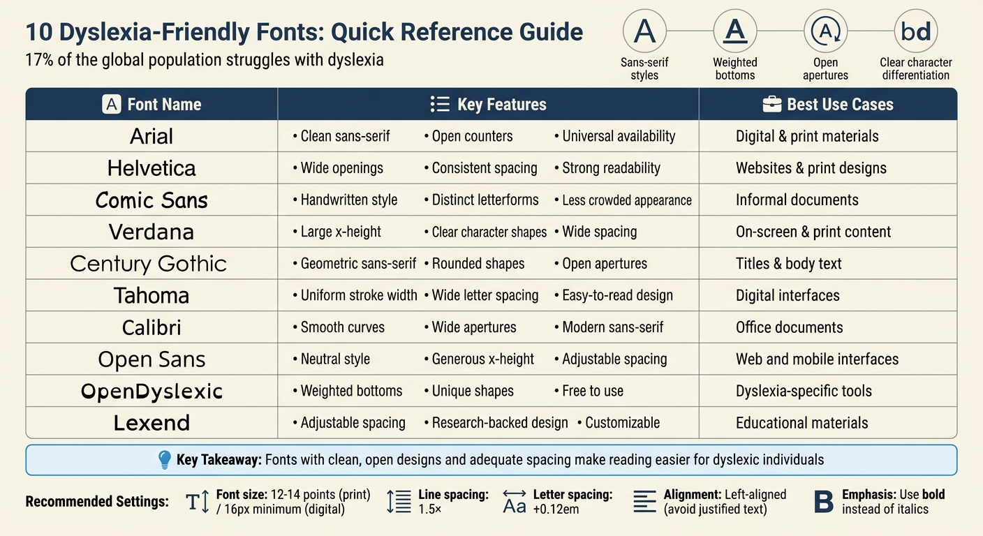Click "Digital & print materials" use case
This screenshot has width=983, height=536.
pos(807,136)
